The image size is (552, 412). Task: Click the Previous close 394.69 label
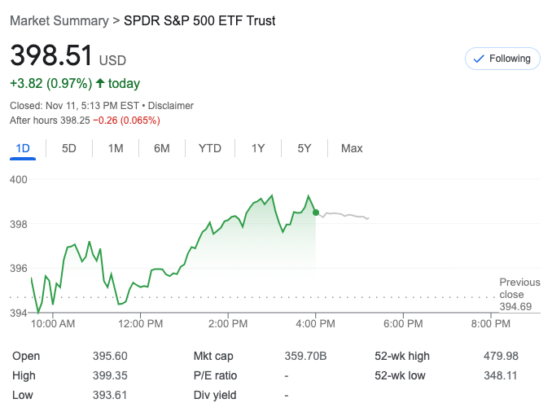click(519, 294)
